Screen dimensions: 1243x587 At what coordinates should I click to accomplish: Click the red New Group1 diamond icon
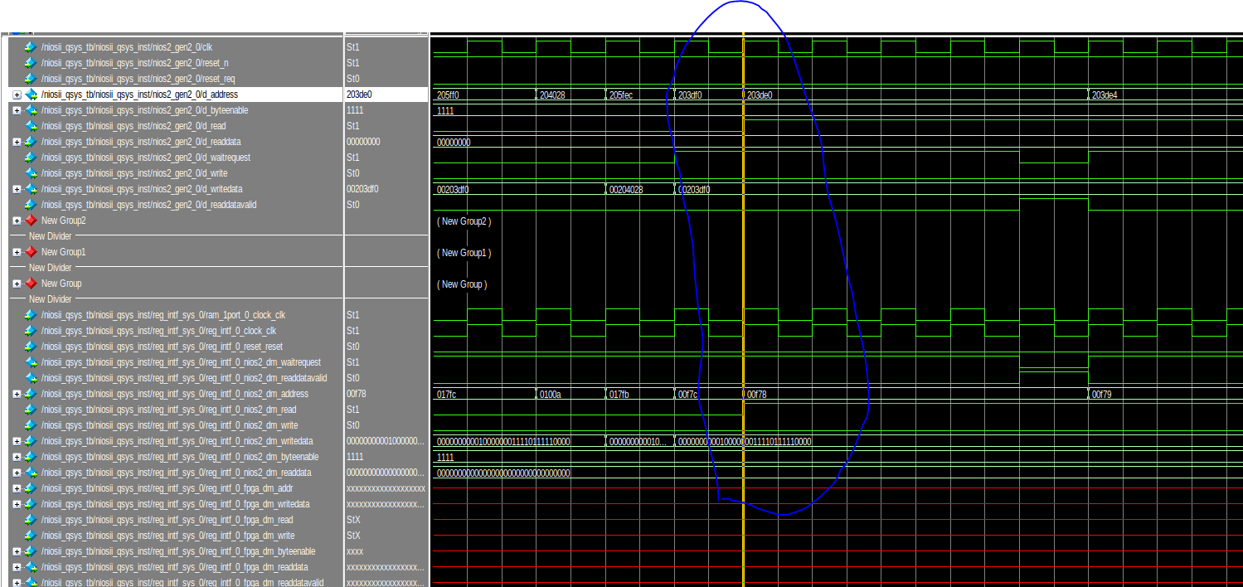tap(31, 252)
